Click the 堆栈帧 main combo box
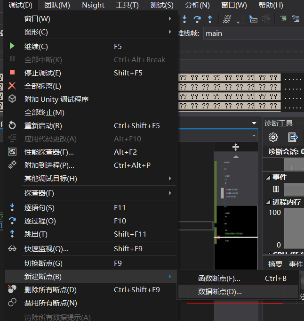The image size is (304, 321). coord(254,33)
